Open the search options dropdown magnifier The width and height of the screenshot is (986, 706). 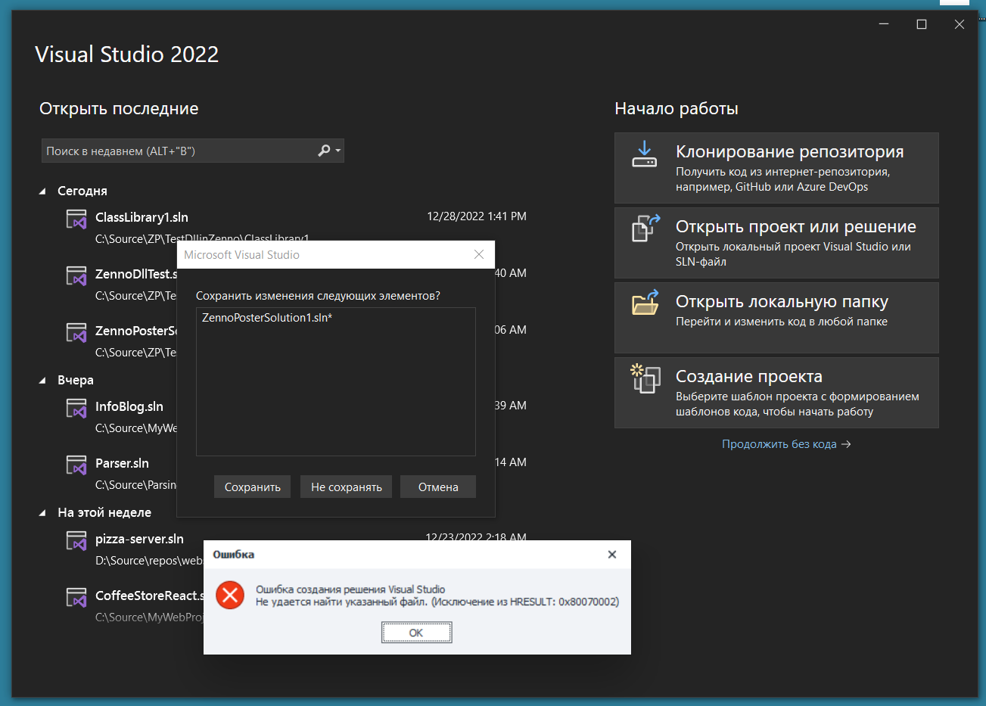pos(328,151)
